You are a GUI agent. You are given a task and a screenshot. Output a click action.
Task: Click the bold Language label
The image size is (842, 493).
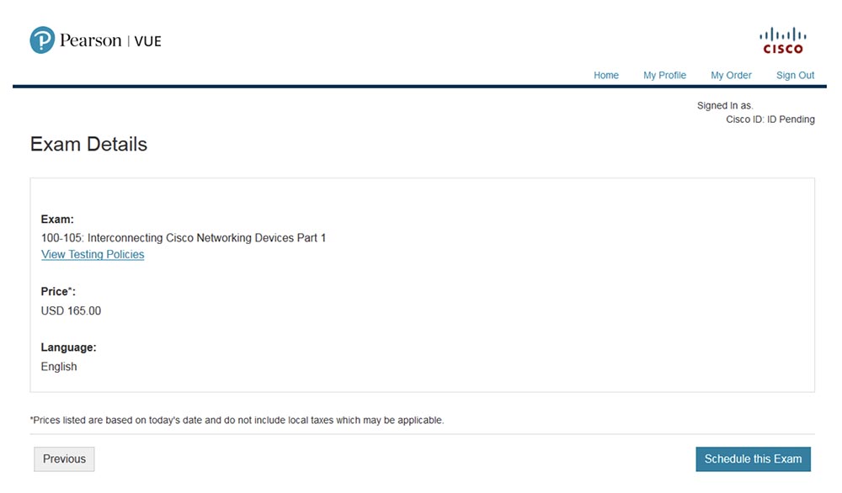point(68,347)
